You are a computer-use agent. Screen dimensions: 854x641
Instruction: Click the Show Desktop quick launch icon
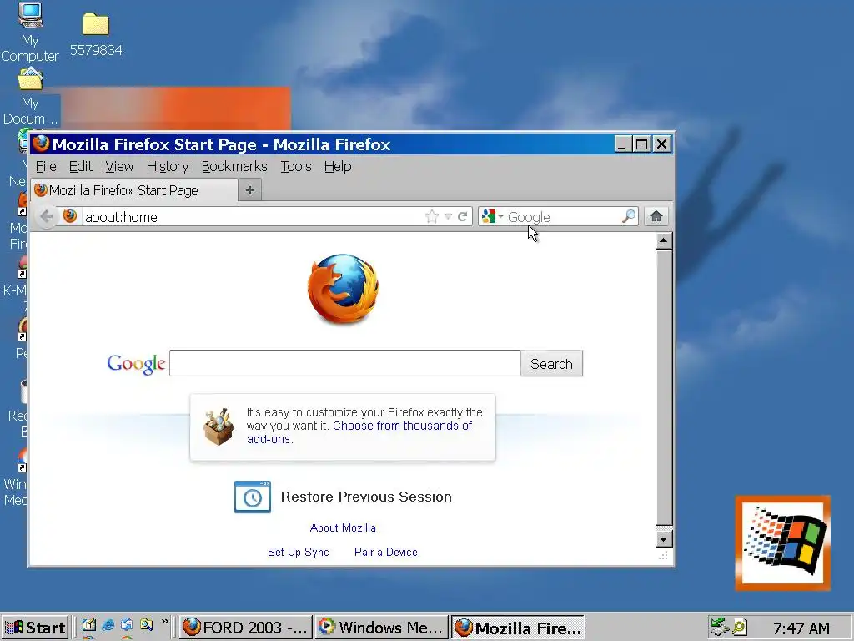(88, 625)
